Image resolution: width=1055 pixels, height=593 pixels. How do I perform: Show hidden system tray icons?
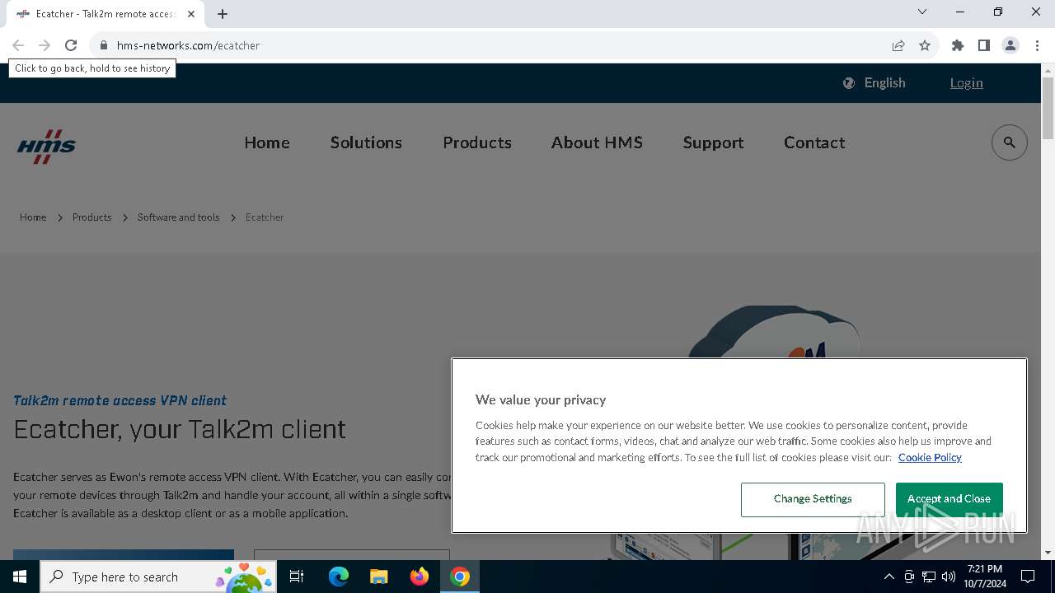(889, 577)
